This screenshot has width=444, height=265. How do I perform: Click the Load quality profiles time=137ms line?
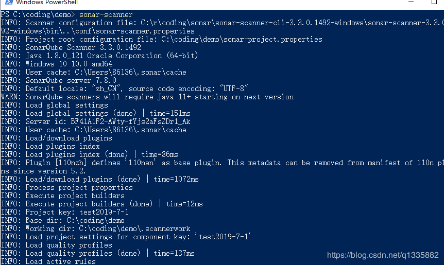(x=98, y=253)
